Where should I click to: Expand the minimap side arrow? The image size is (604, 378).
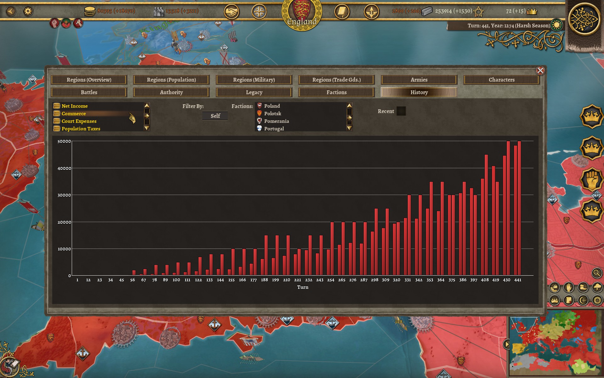click(x=506, y=344)
